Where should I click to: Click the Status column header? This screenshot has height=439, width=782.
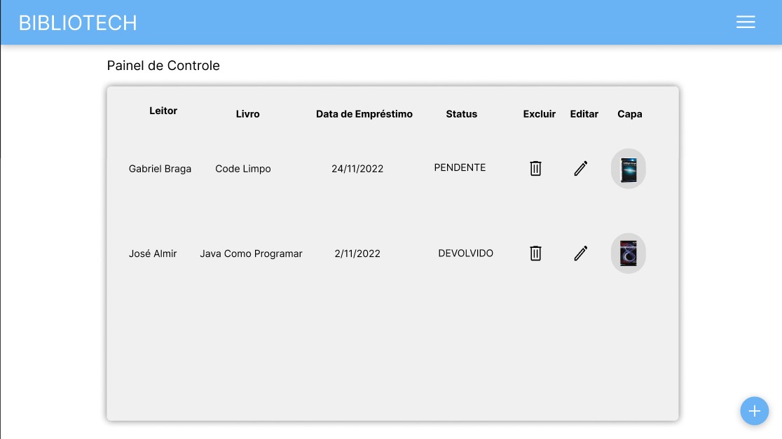click(461, 113)
